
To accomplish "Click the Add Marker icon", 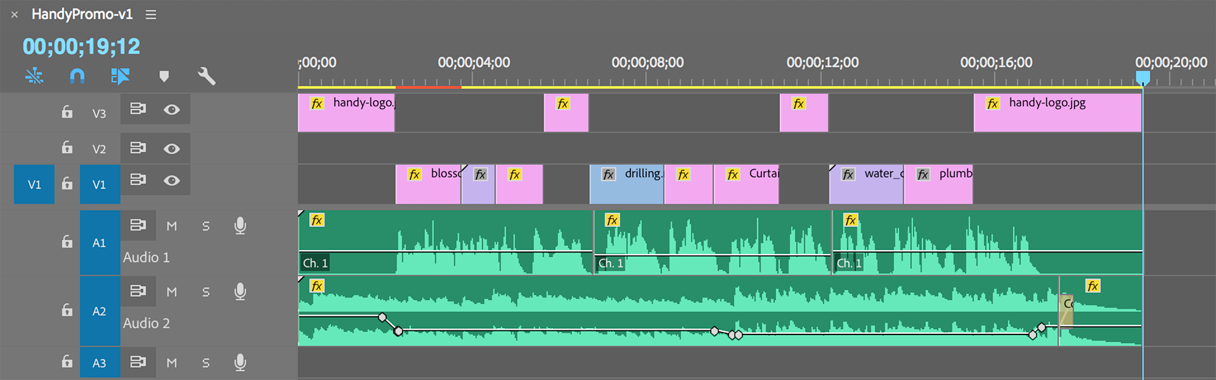I will point(164,76).
